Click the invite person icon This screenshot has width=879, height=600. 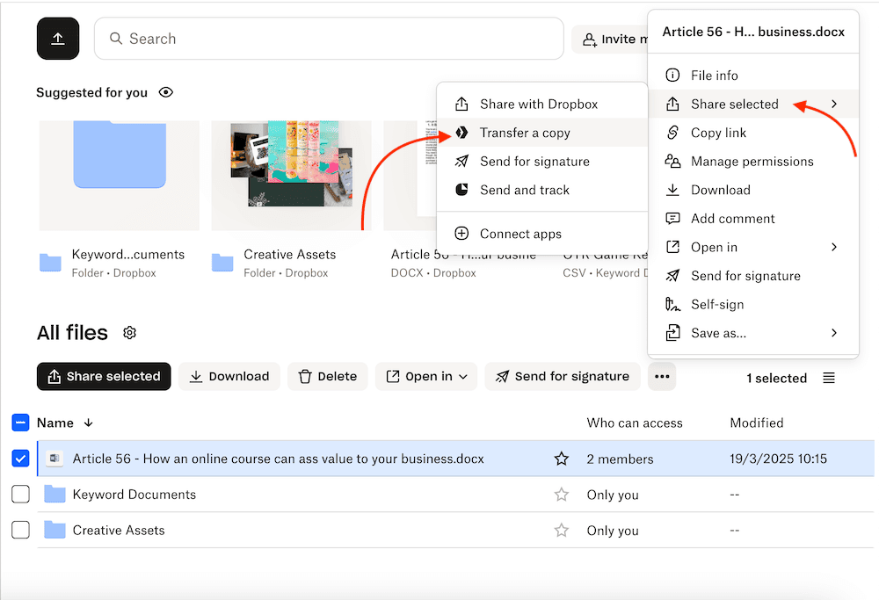pos(589,40)
